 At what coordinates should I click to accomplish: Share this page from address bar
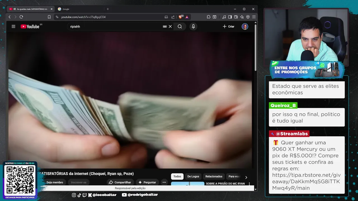click(x=173, y=17)
